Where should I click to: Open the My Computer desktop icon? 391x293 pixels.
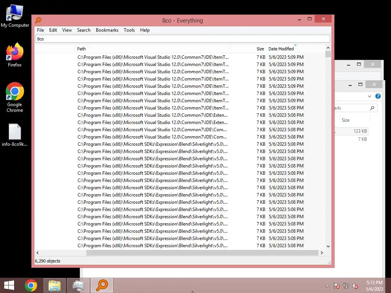(15, 16)
